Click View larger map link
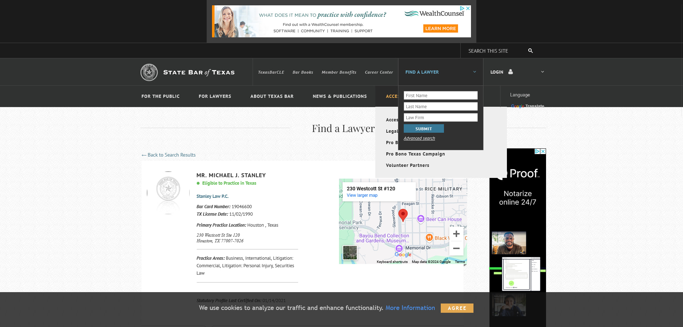The image size is (683, 327). click(x=362, y=195)
